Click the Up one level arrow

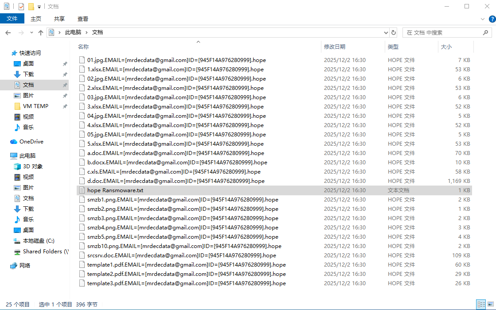tap(41, 33)
